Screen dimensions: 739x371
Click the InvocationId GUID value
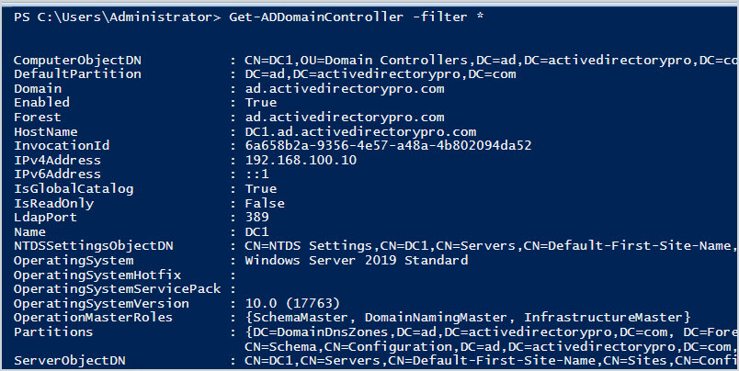click(x=388, y=146)
